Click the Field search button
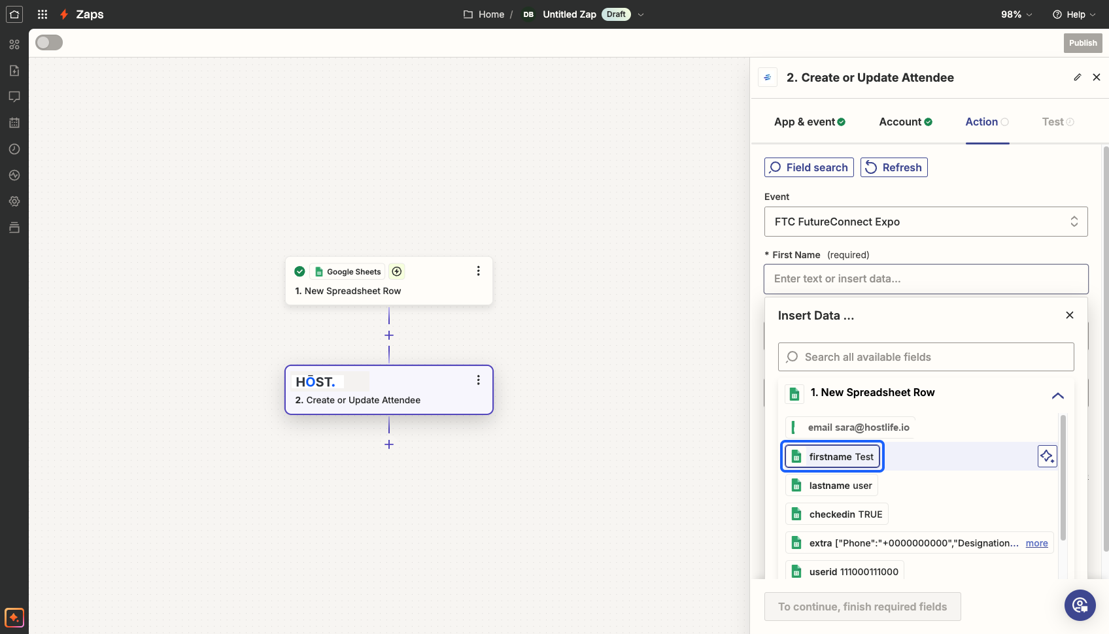This screenshot has width=1109, height=634. [809, 167]
